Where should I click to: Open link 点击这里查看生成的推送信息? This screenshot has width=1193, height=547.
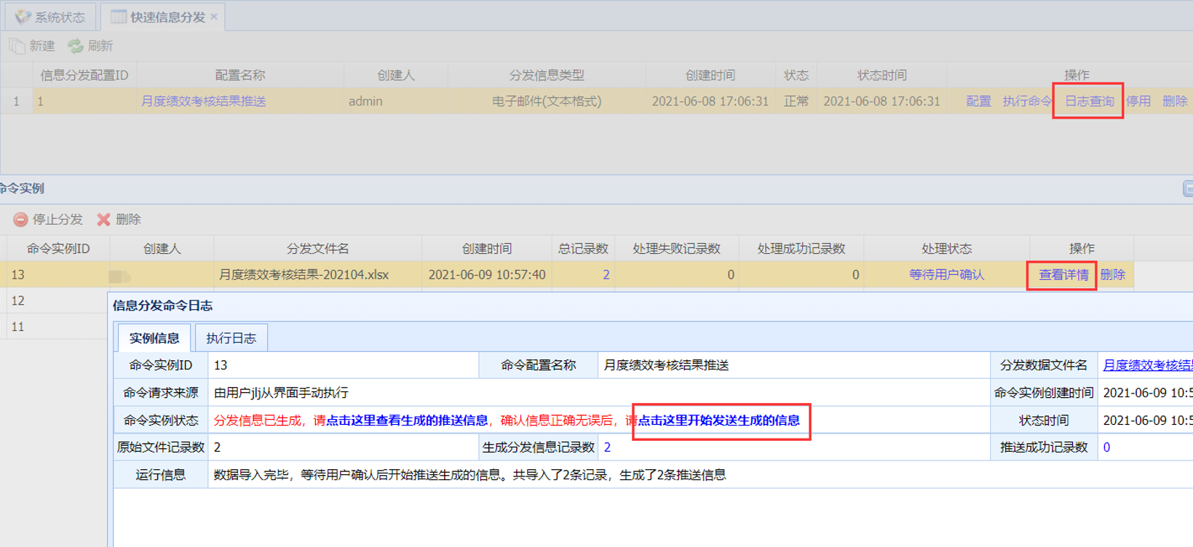407,420
